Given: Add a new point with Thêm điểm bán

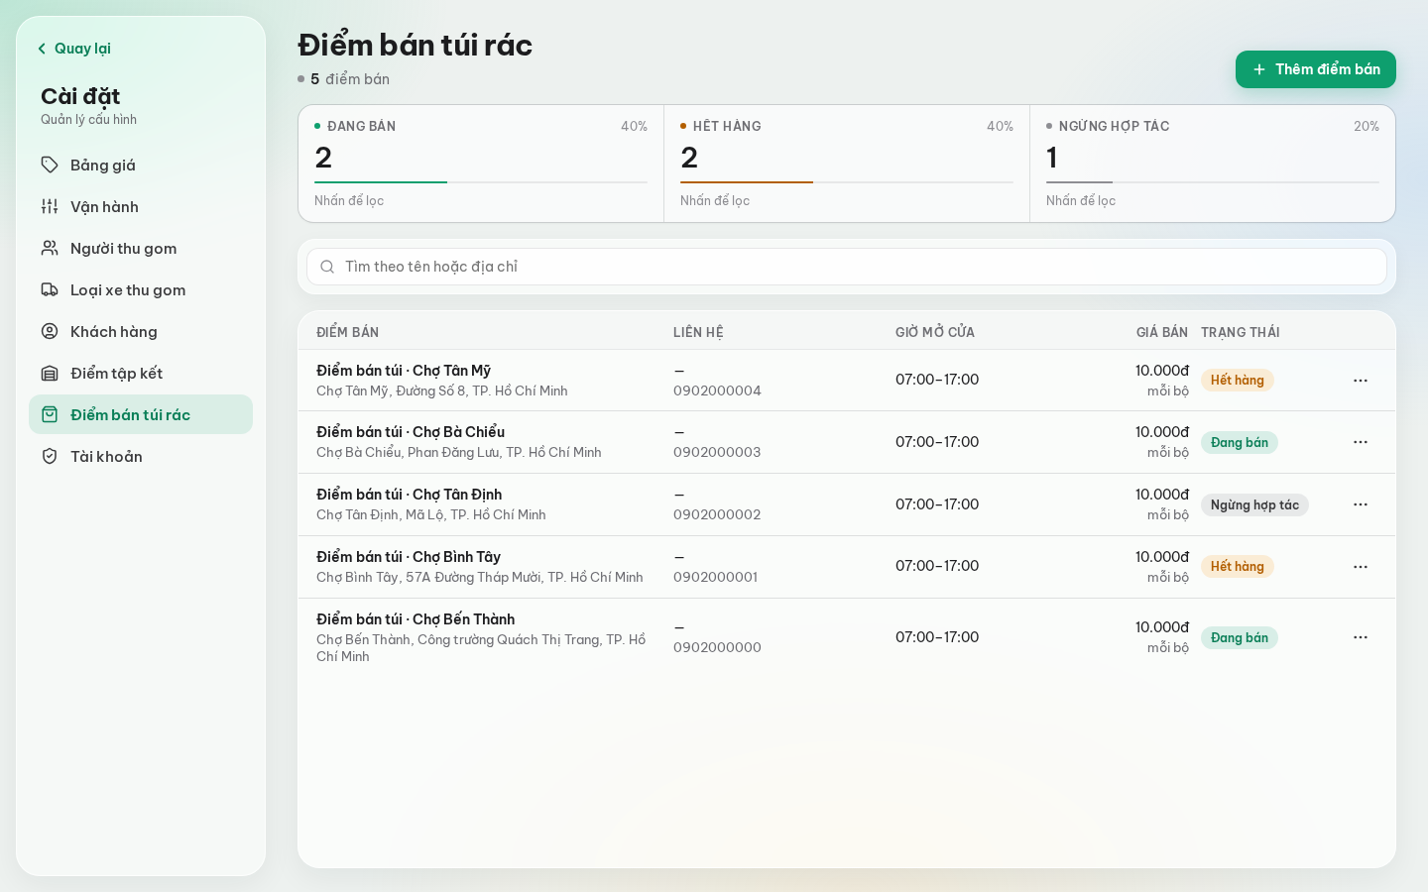Looking at the screenshot, I should tap(1315, 69).
